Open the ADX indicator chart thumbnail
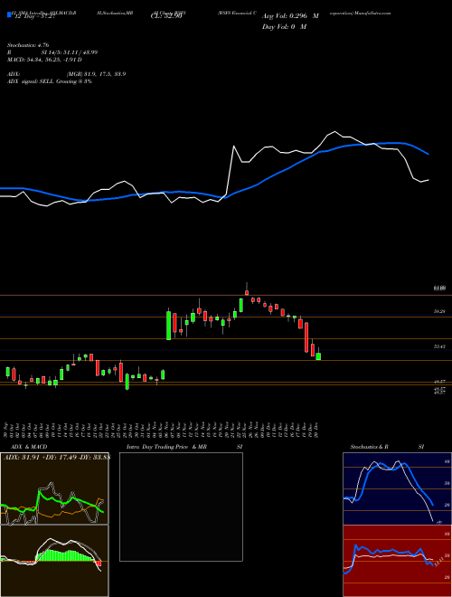The image size is (452, 597). 54,488
